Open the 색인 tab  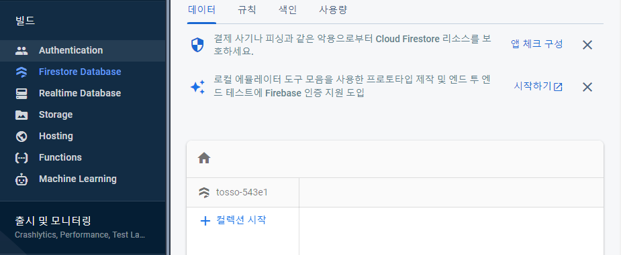pos(287,10)
